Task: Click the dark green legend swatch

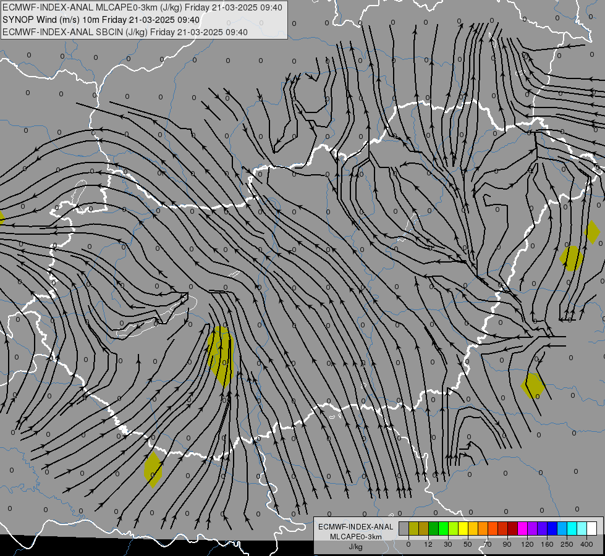Action: coord(433,528)
